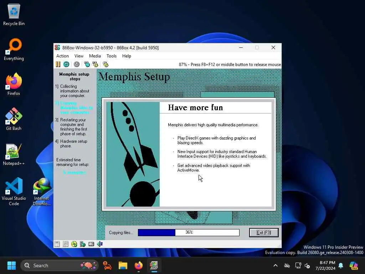Screen dimensions: 365x274
Task: Open the Copilot preview tray icon
Action: pyautogui.click(x=354, y=265)
